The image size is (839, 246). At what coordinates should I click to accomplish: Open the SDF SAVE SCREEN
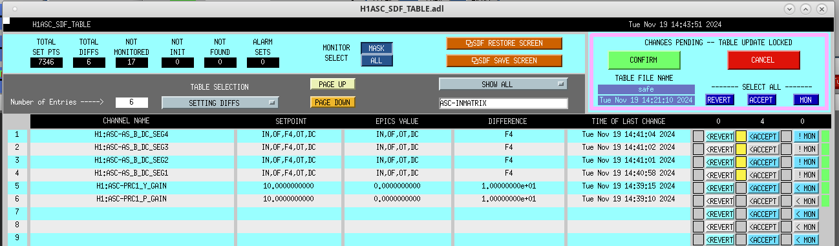tap(504, 61)
